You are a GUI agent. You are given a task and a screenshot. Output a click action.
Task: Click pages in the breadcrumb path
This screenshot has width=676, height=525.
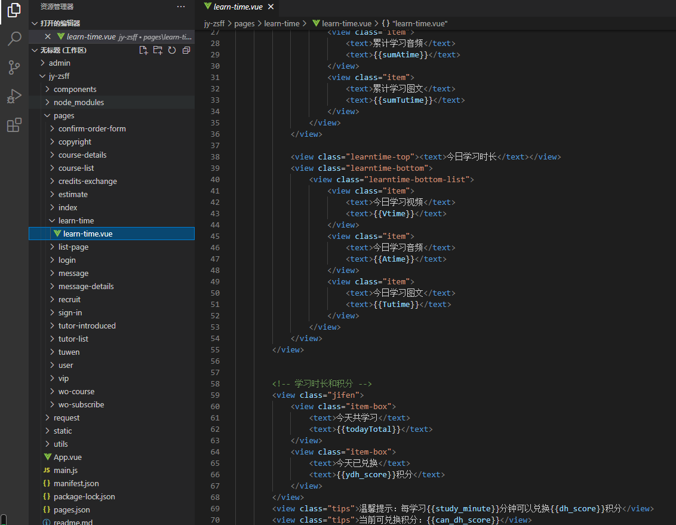coord(244,24)
